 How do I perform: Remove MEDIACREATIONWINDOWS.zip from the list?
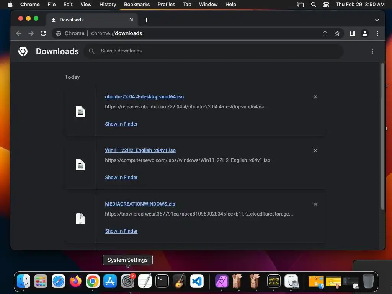(315, 204)
